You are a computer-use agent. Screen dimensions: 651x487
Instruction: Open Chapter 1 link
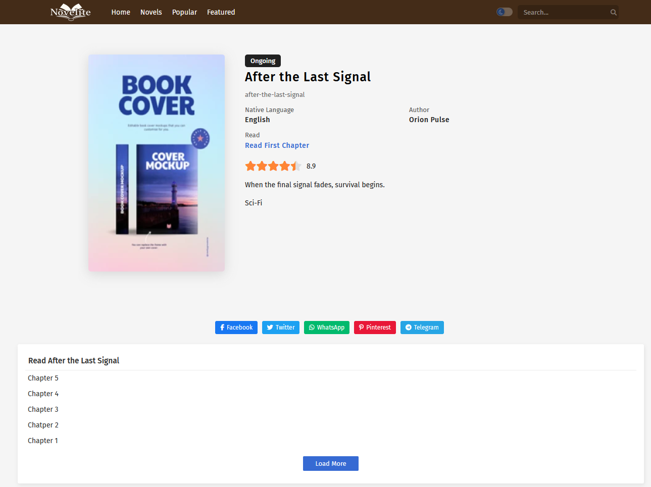[43, 441]
